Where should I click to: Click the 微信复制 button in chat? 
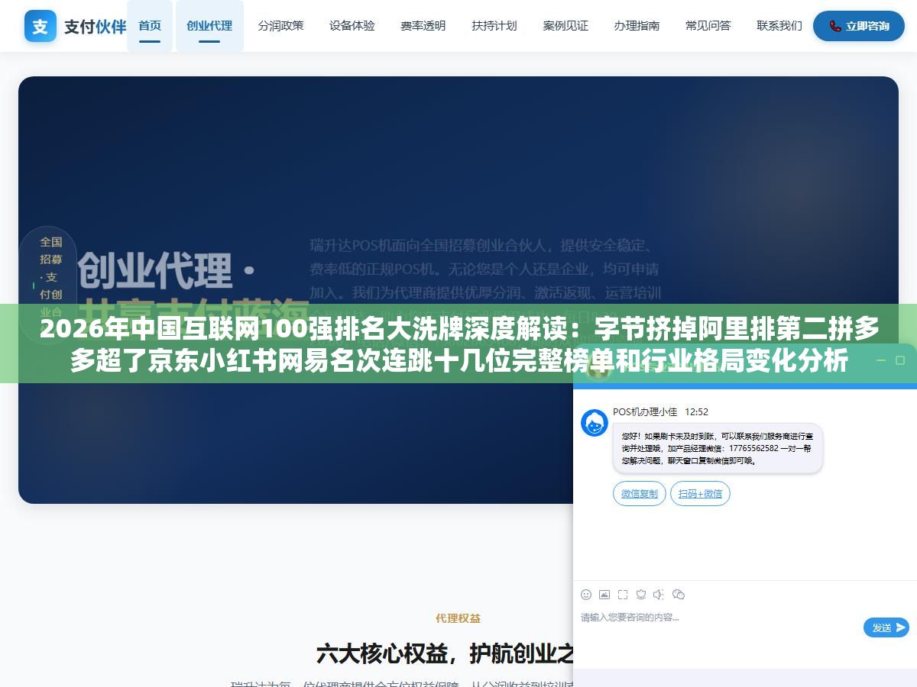point(640,494)
